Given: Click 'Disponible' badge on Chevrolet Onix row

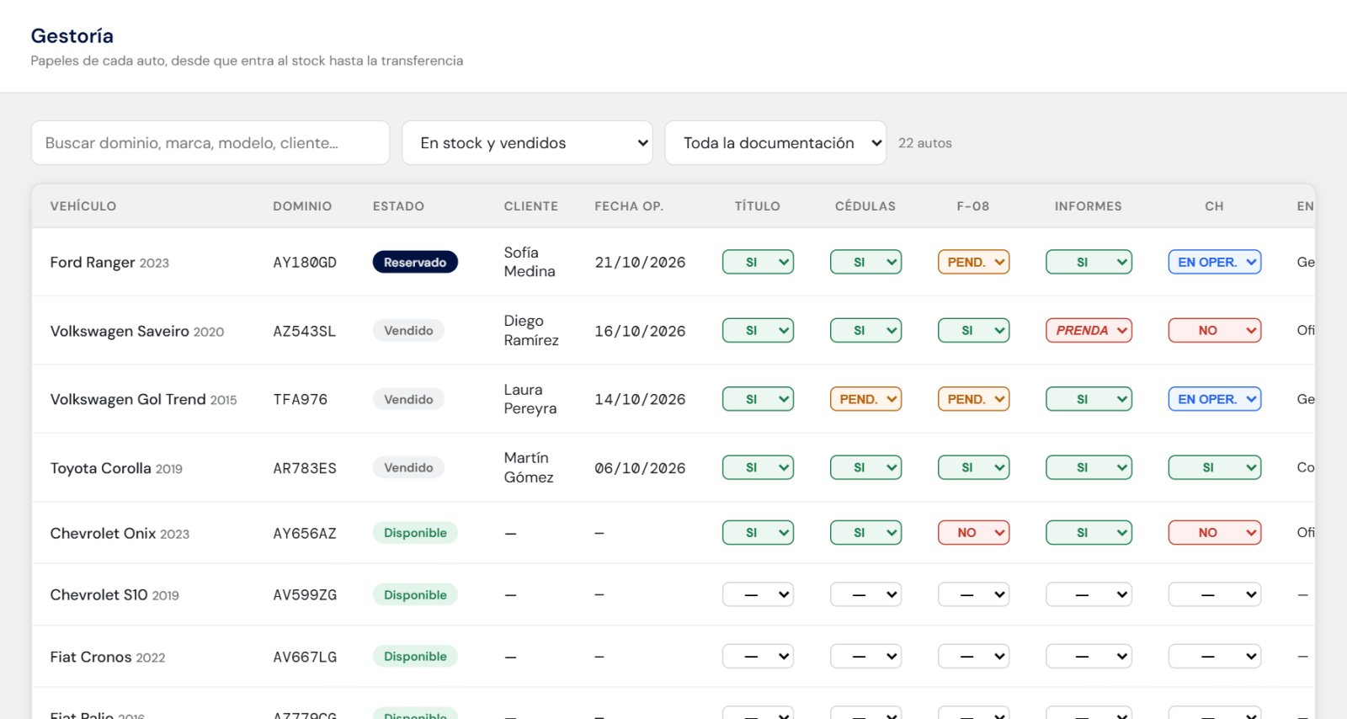Looking at the screenshot, I should (x=415, y=532).
